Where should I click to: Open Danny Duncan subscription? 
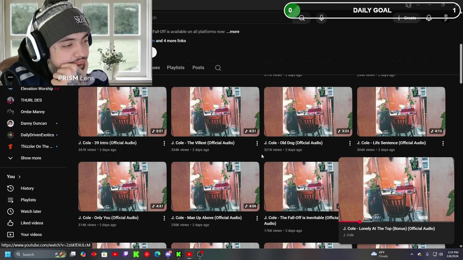pyautogui.click(x=33, y=123)
